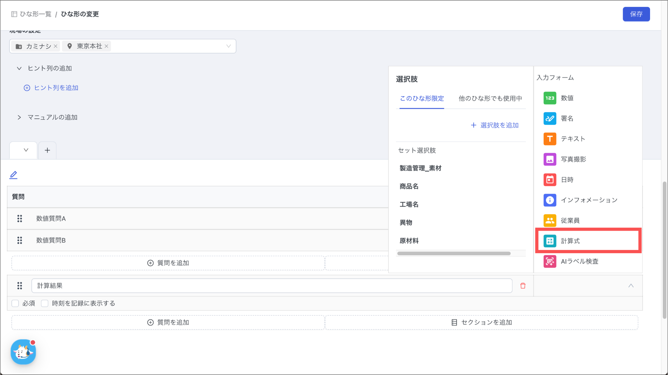Viewport: 668px width, 375px height.
Task: Pick the 日時 date-time input icon
Action: pyautogui.click(x=550, y=180)
